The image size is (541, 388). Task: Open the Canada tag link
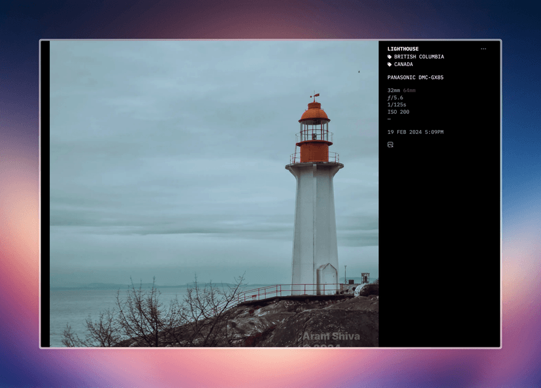coord(403,65)
